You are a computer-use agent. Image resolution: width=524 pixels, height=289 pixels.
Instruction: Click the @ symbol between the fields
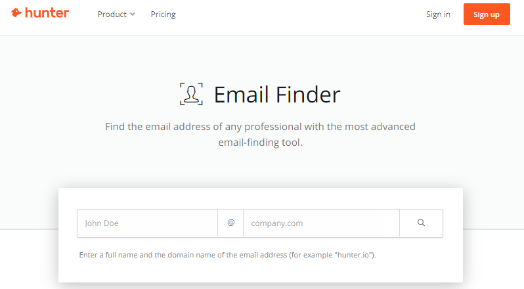(230, 223)
